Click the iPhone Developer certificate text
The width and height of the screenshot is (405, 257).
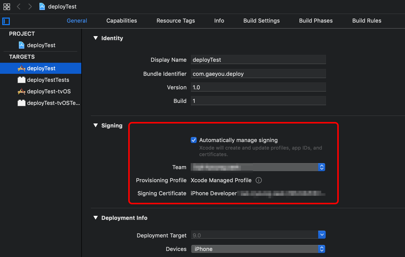[214, 193]
